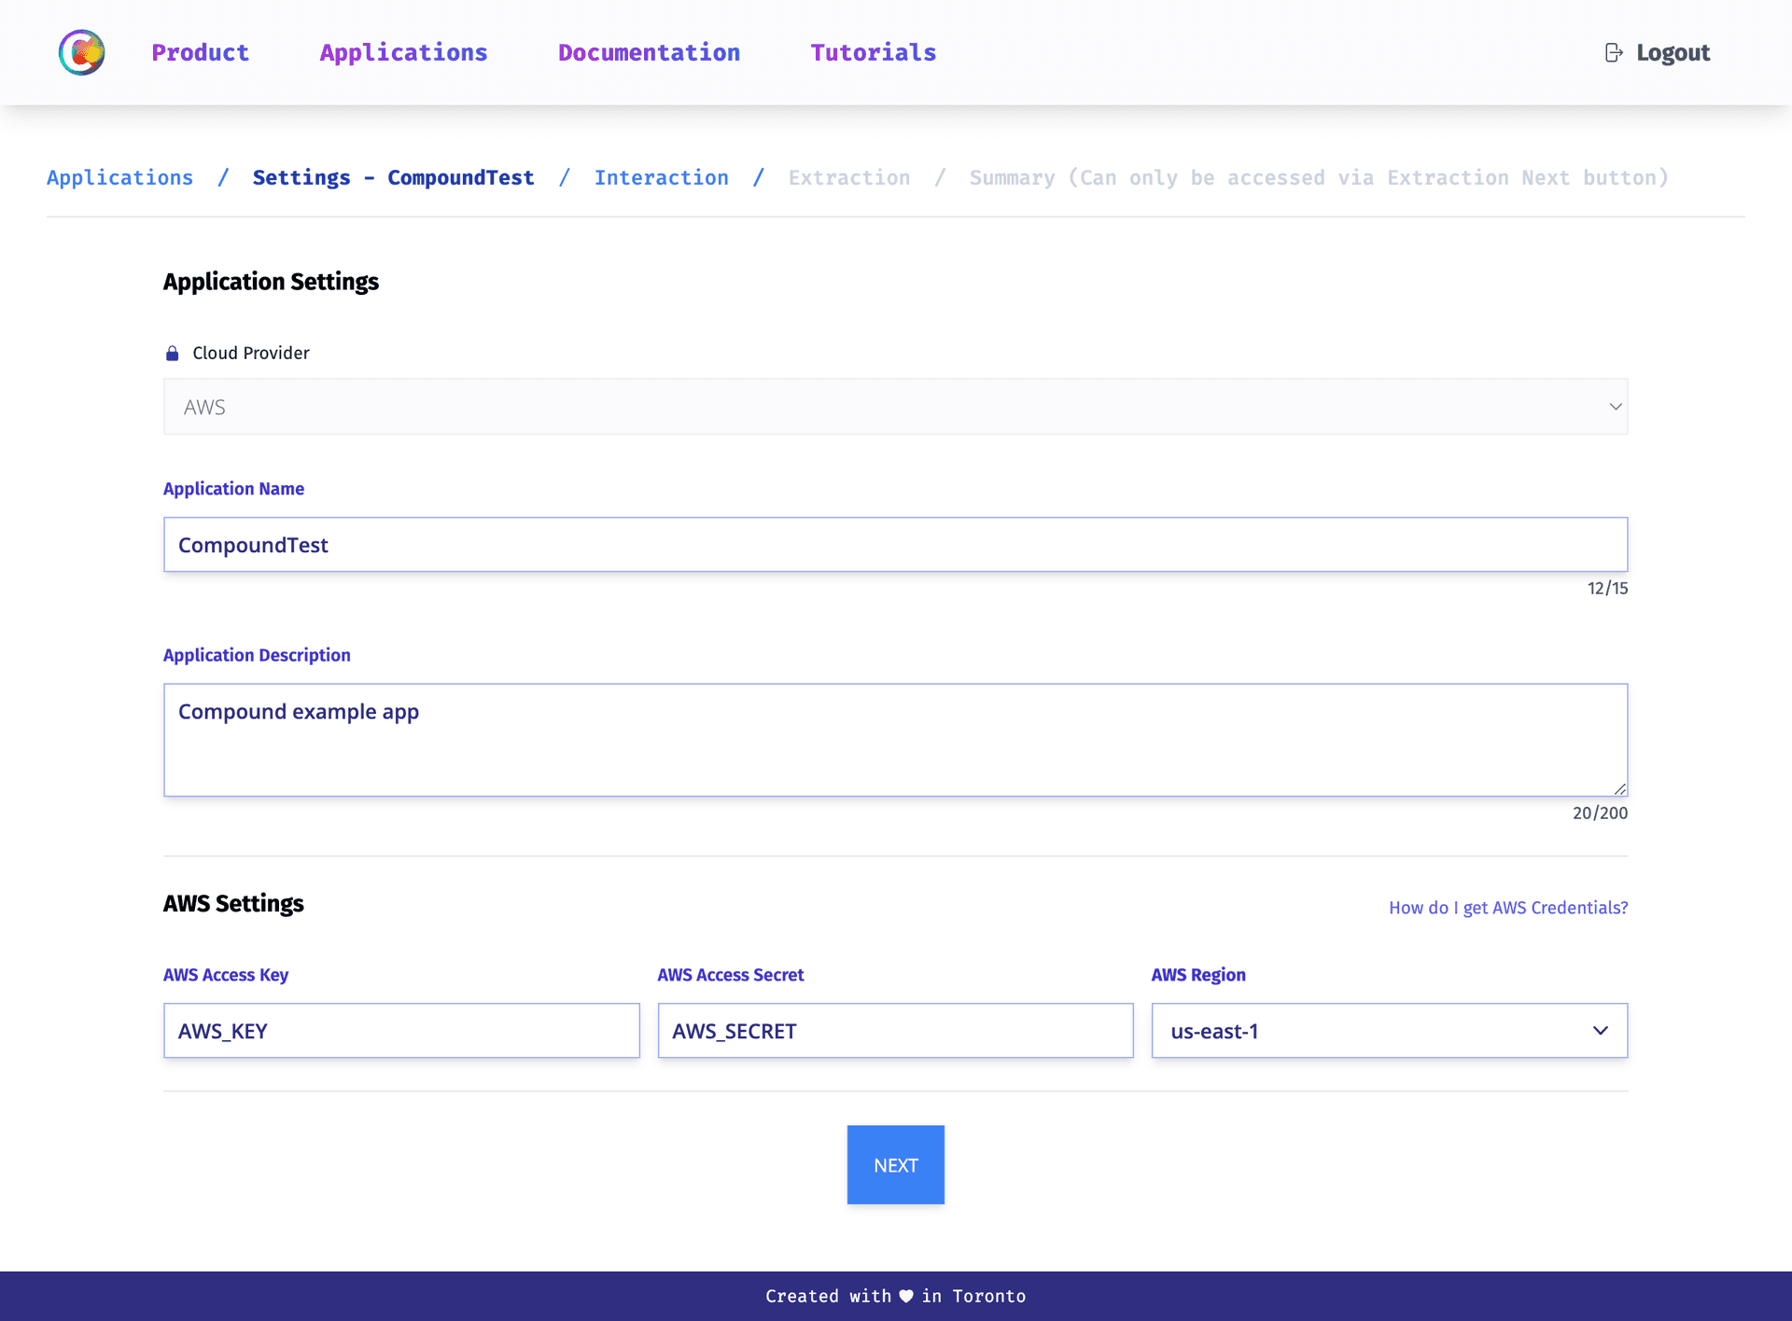The height and width of the screenshot is (1321, 1792).
Task: Click the heart icon in the footer
Action: [x=904, y=1296]
